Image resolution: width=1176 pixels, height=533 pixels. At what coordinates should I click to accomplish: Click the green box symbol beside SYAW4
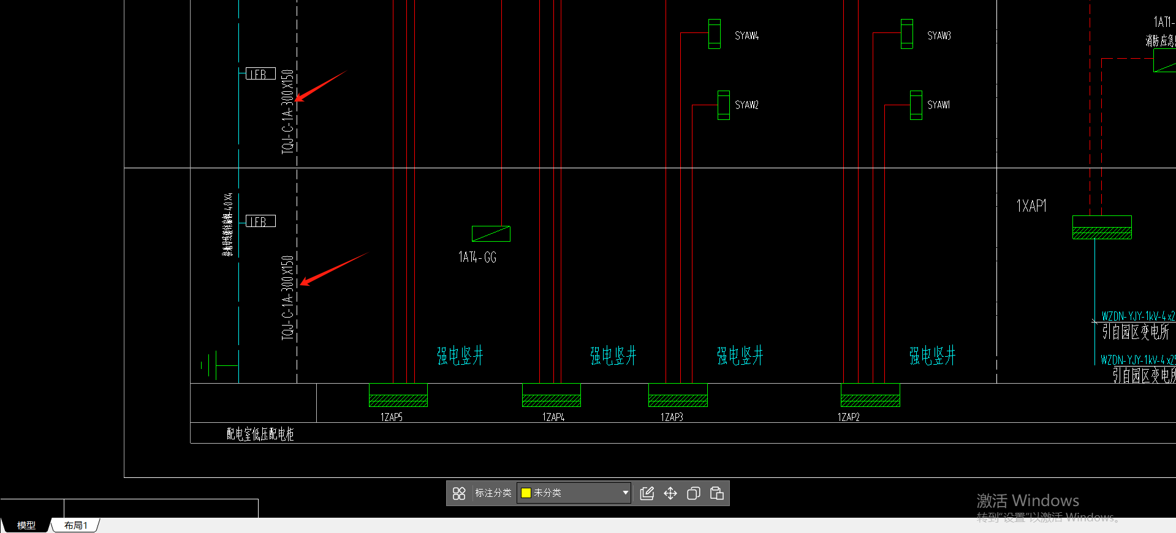pyautogui.click(x=715, y=34)
